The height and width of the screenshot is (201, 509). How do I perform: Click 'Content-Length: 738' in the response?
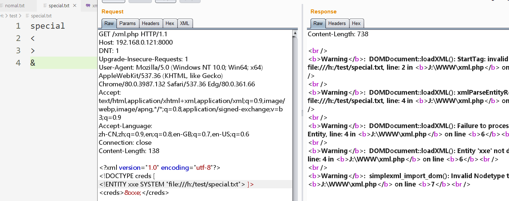click(338, 34)
